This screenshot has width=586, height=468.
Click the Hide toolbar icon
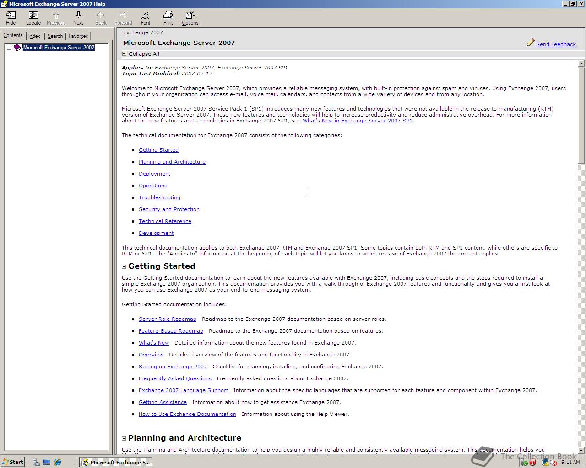11,15
